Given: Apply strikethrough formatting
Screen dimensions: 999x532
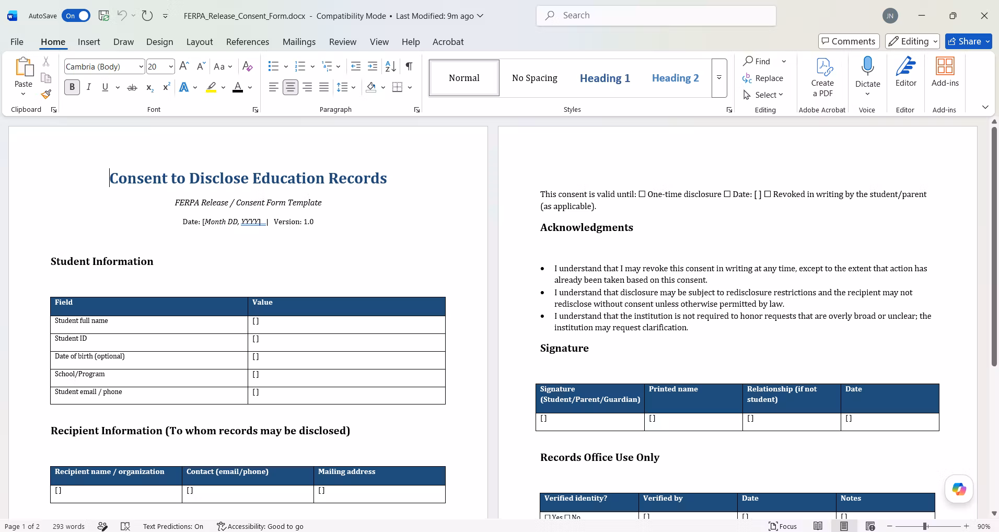Looking at the screenshot, I should [x=132, y=87].
